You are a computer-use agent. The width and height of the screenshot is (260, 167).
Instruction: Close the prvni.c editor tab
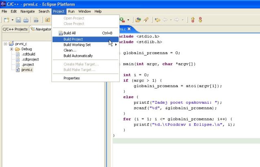click(x=129, y=29)
